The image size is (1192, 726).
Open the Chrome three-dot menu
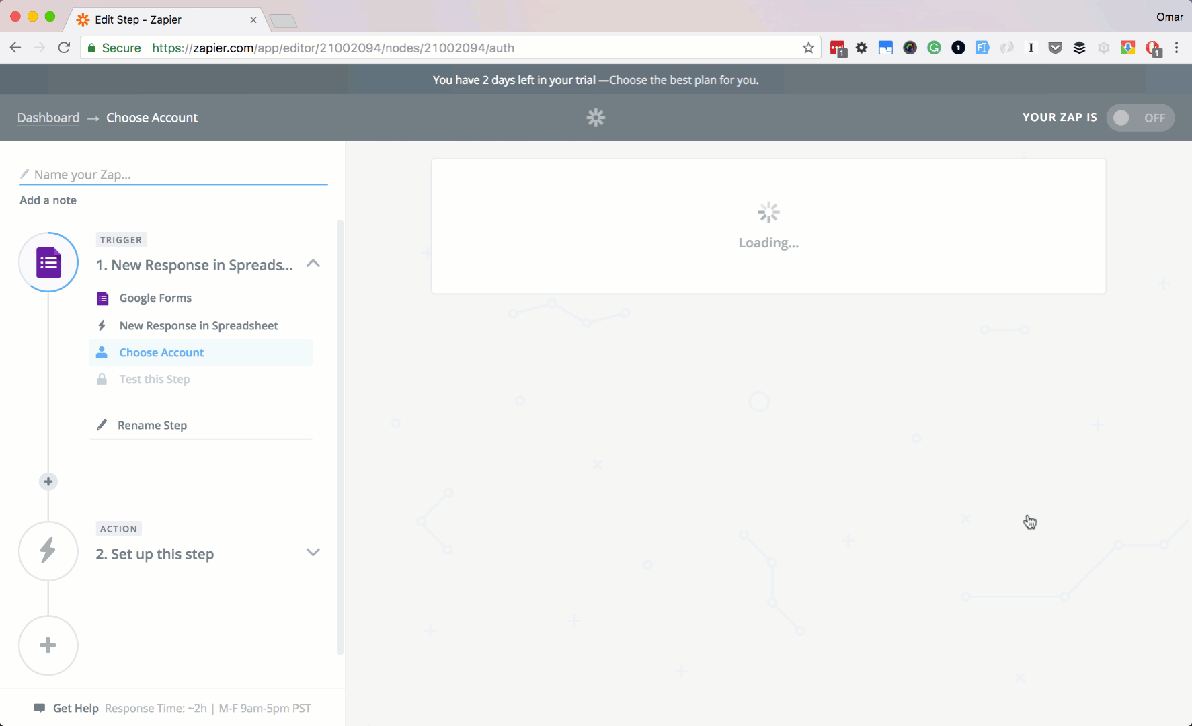tap(1177, 48)
